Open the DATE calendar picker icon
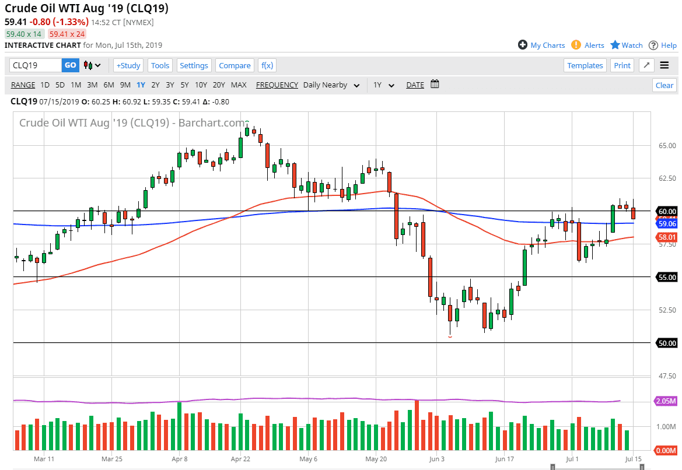Viewport: 682px width, 470px height. click(x=434, y=85)
